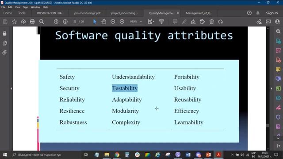Viewport: 283px width, 159px height.
Task: Click the Sign In link
Action: [272, 13]
